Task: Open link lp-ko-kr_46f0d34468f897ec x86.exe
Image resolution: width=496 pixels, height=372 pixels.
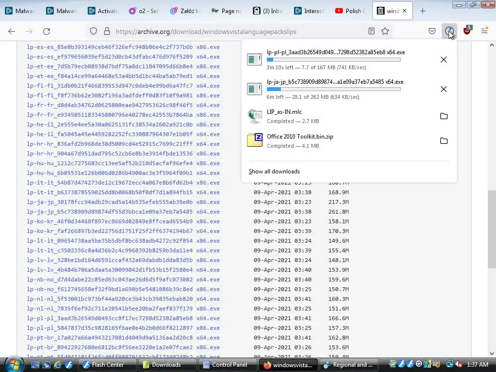Action: tap(123, 221)
